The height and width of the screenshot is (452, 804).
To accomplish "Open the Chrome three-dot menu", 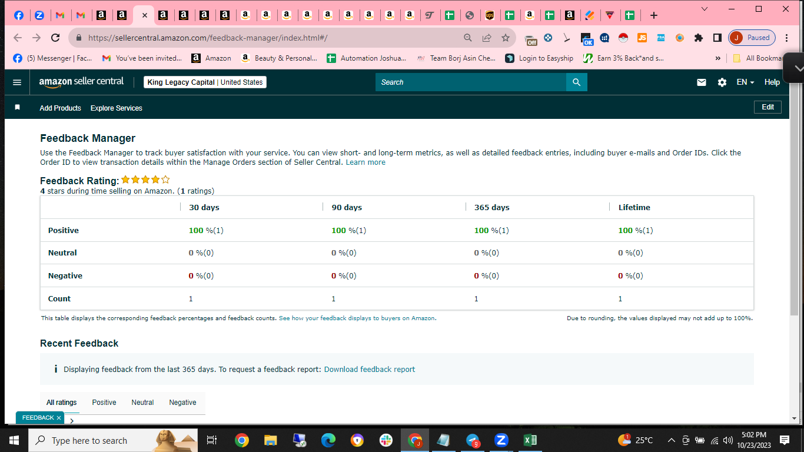I will coord(787,38).
